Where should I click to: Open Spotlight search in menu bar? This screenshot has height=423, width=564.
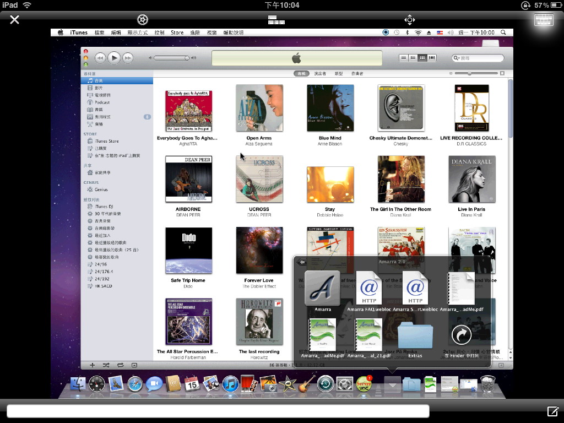(503, 32)
